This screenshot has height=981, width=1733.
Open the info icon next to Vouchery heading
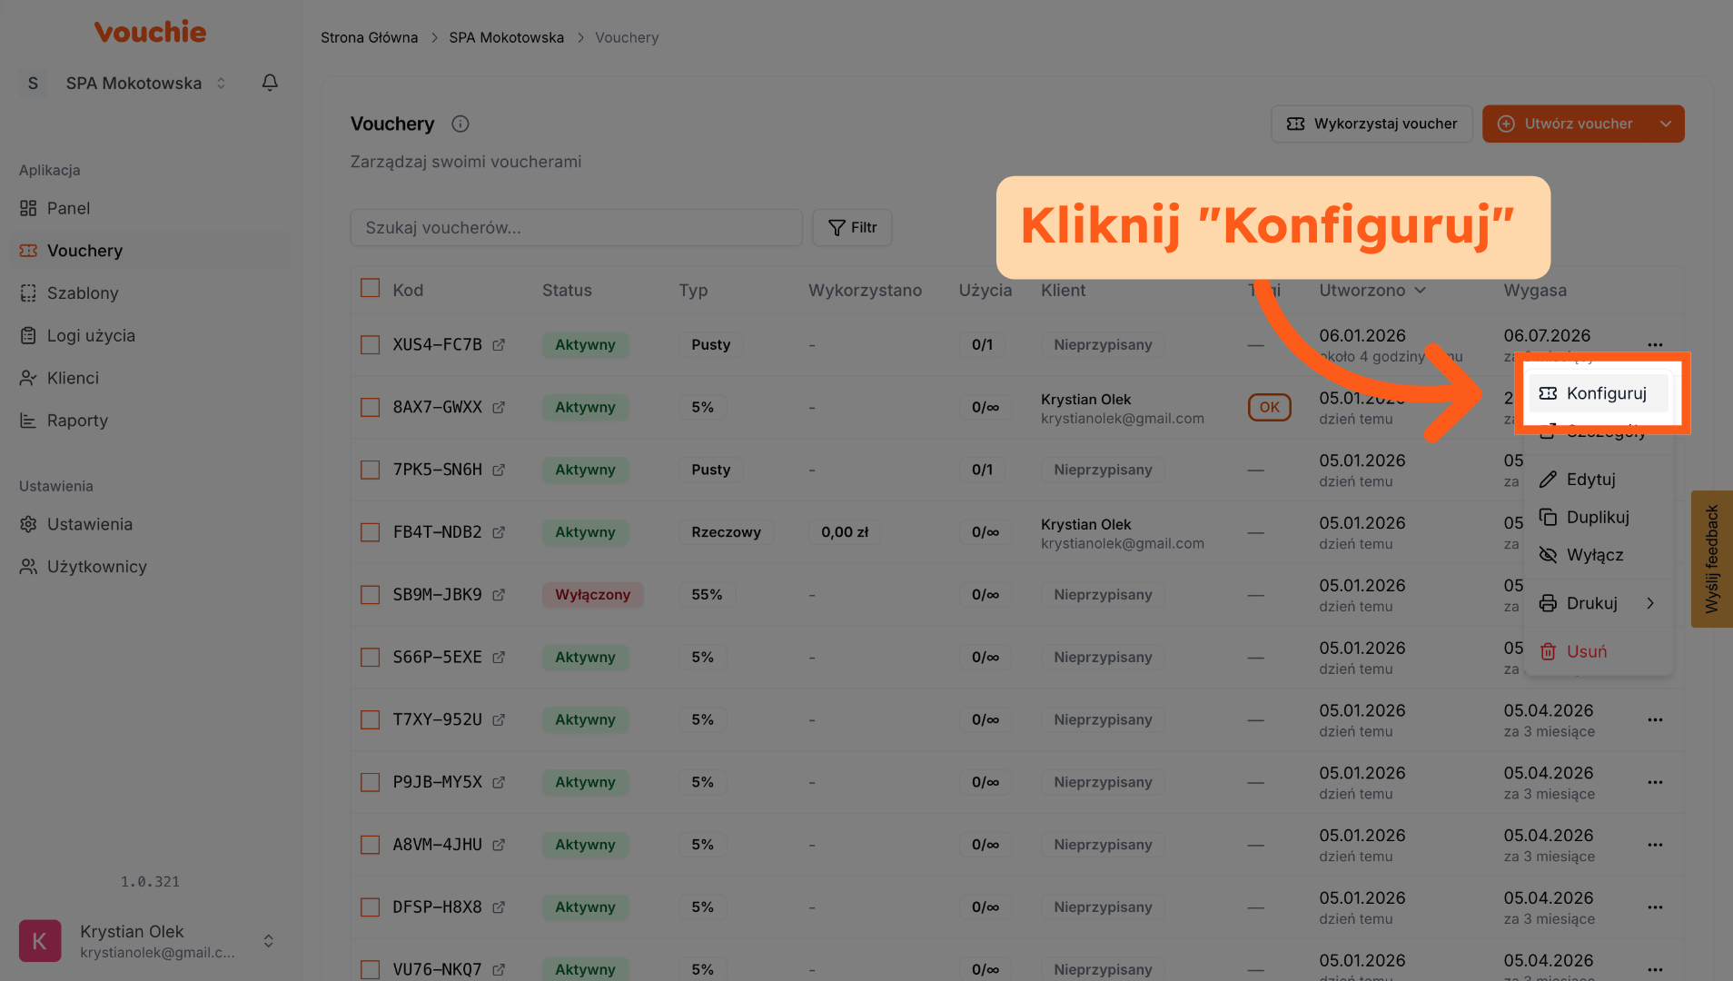click(460, 124)
